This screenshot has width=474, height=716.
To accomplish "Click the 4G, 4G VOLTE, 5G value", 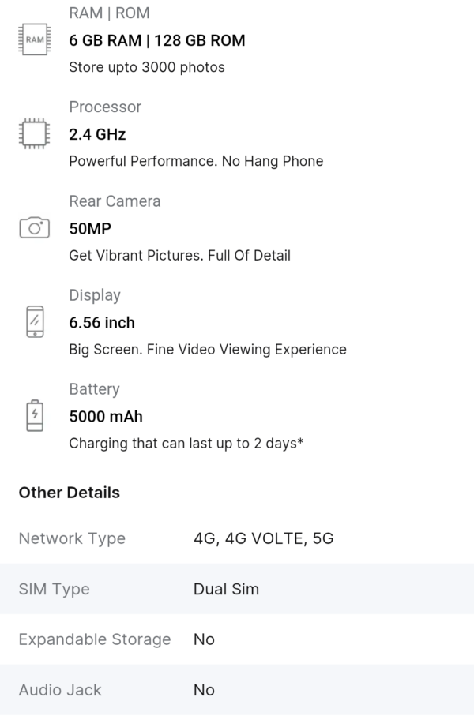I will (x=264, y=538).
